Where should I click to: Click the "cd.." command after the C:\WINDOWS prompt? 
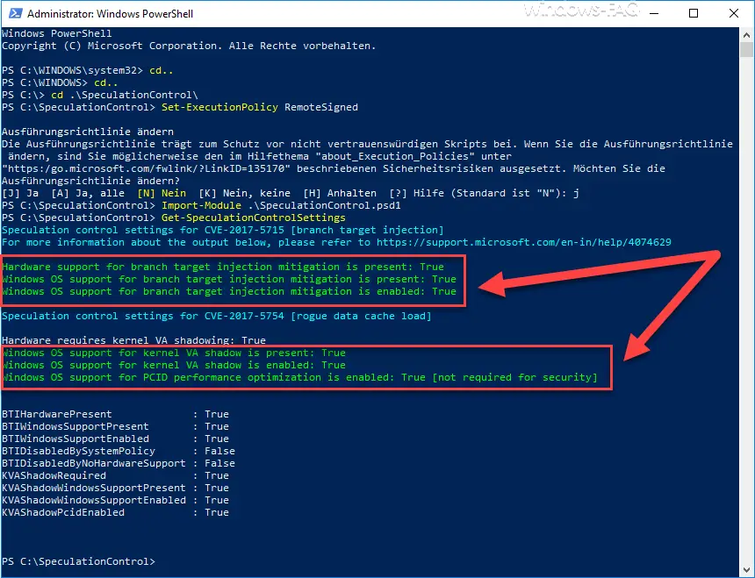tap(106, 82)
